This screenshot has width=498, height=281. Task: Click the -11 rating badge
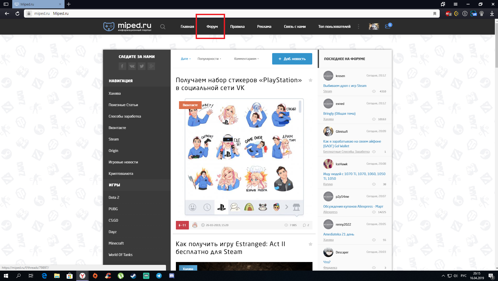point(182,225)
